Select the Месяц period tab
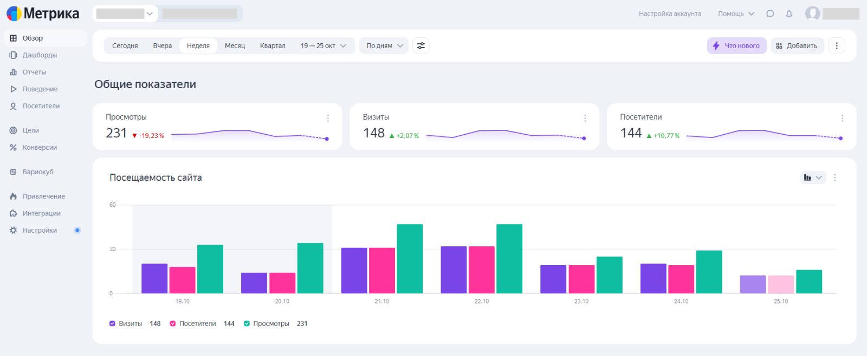This screenshot has width=867, height=356. 235,46
